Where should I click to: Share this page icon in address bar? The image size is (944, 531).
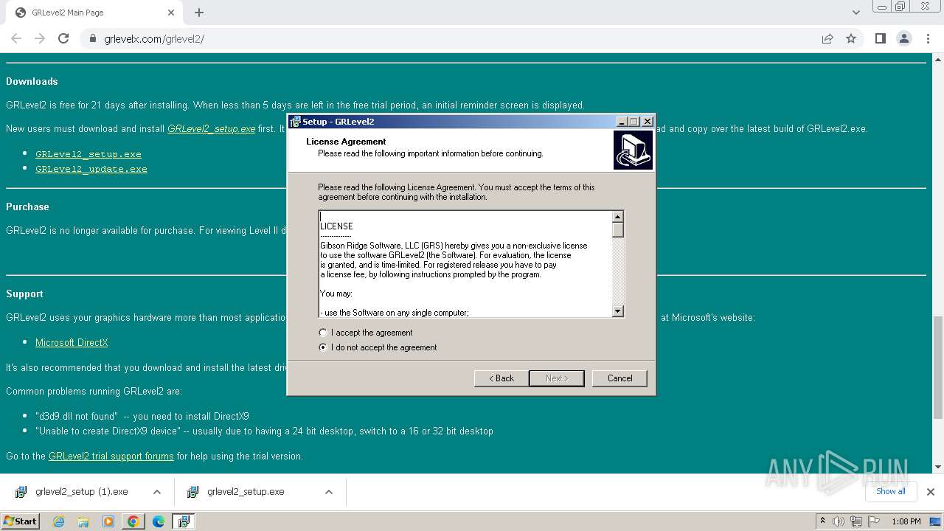pyautogui.click(x=827, y=38)
